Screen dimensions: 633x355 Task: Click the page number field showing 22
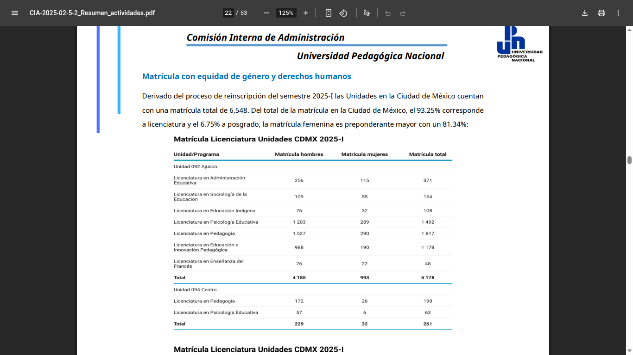(228, 13)
